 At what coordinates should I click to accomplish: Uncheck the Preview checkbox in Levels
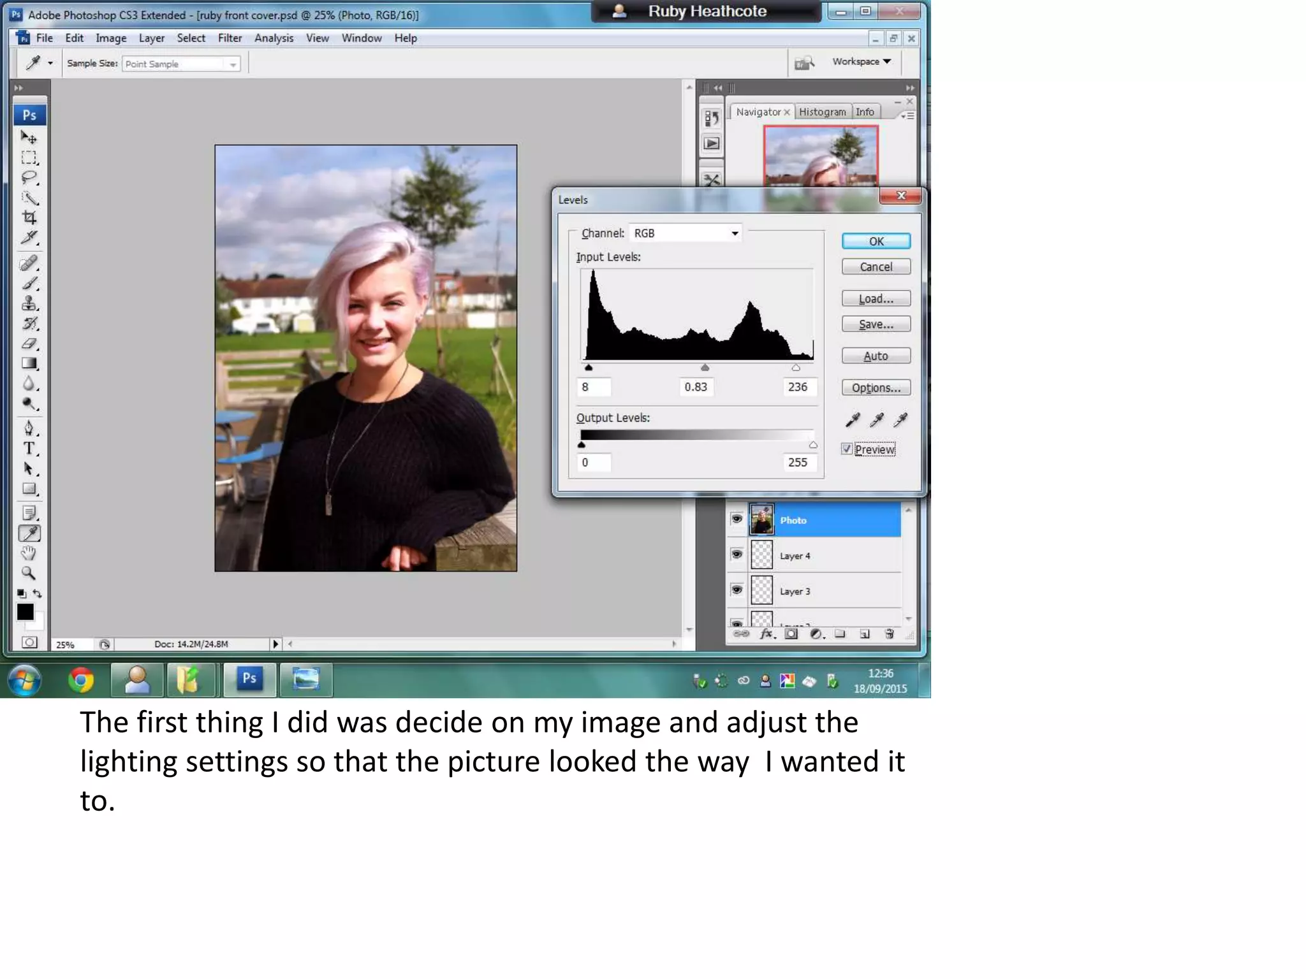tap(846, 449)
